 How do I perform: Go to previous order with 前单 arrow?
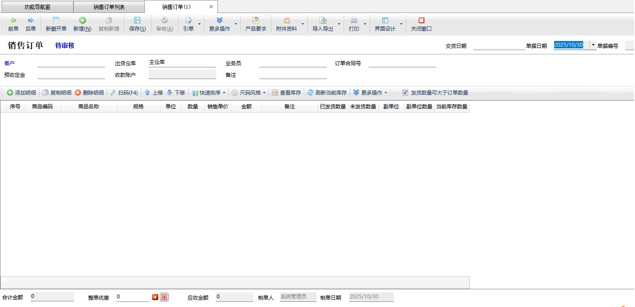pyautogui.click(x=13, y=24)
